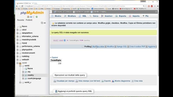The width and height of the screenshot is (173, 97).
Task: Hide the navigation panel with arrow button
Action: click(x=51, y=12)
